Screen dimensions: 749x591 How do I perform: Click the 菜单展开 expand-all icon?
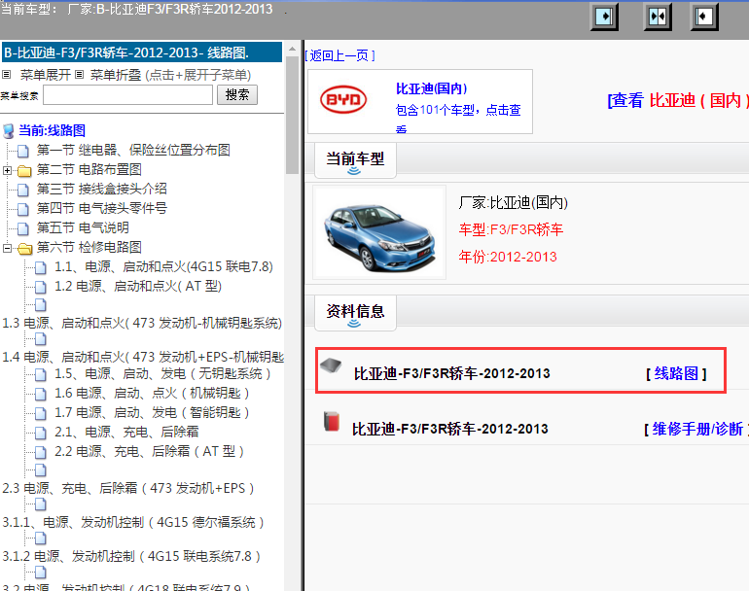[6, 75]
